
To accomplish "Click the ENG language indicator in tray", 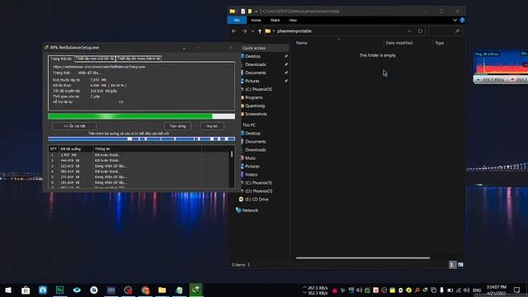I will point(477,290).
